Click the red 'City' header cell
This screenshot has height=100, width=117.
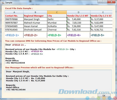coord(57,16)
